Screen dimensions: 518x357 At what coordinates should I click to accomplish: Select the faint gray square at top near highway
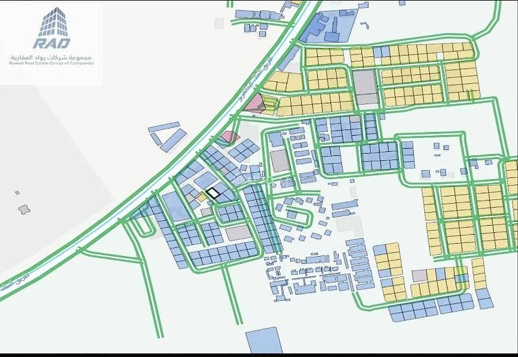click(219, 23)
